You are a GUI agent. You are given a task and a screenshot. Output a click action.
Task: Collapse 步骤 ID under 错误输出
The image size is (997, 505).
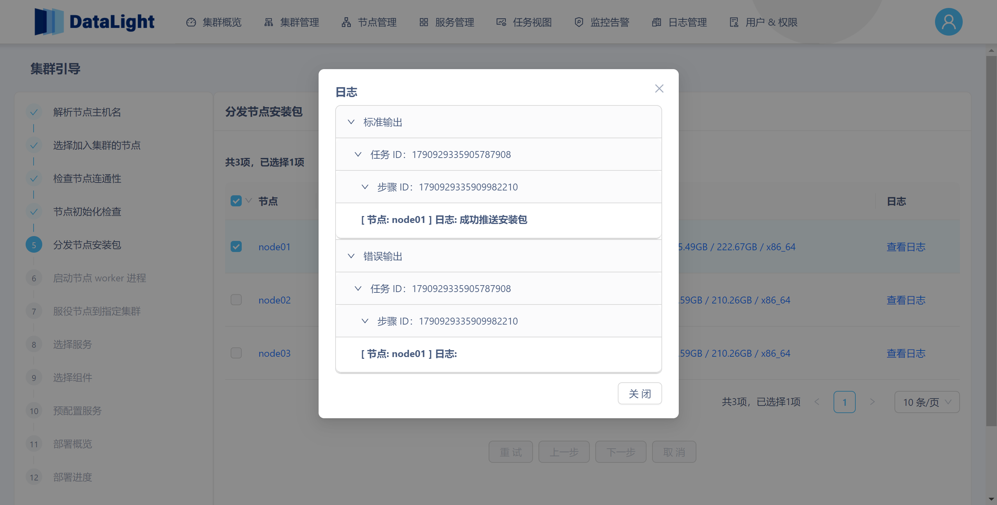tap(499, 321)
